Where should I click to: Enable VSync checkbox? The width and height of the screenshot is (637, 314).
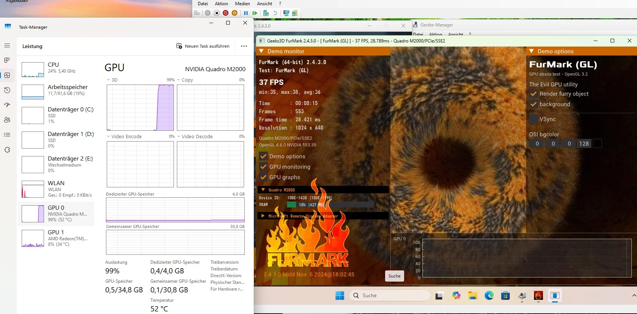[534, 119]
